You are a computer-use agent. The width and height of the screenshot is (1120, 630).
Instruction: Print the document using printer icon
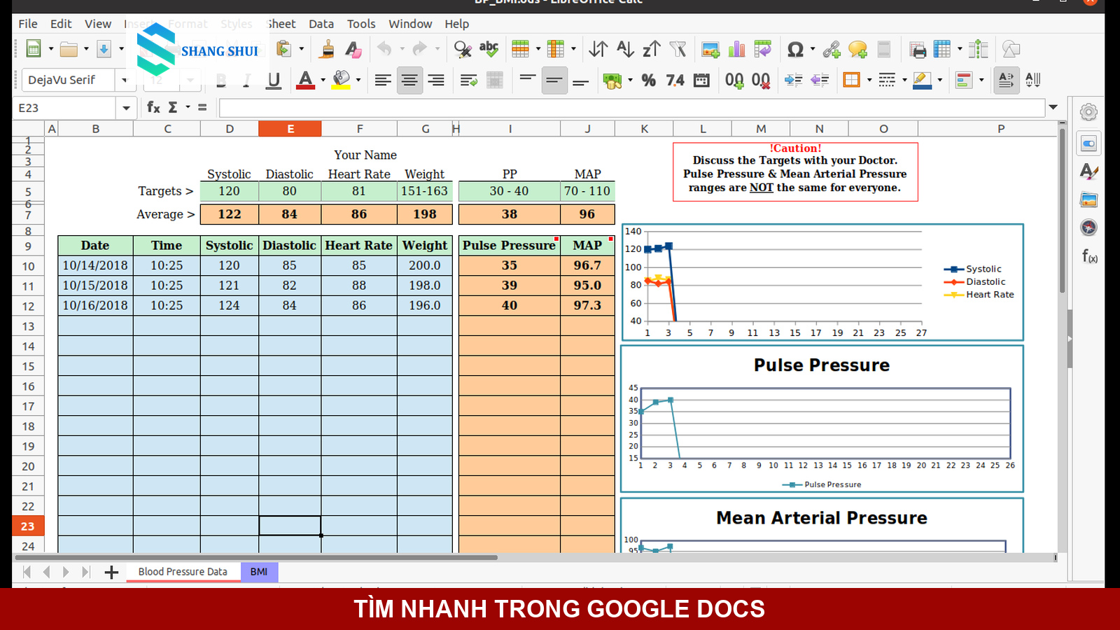(917, 49)
